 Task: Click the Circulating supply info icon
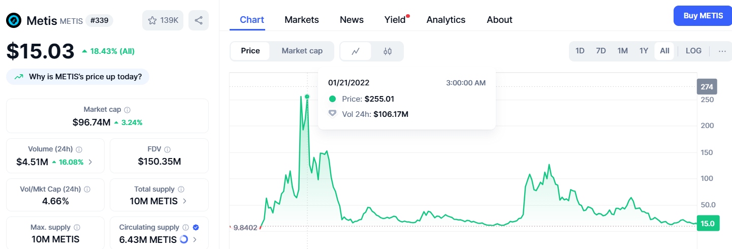185,228
